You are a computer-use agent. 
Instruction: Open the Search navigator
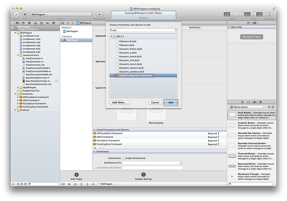tap(29, 23)
